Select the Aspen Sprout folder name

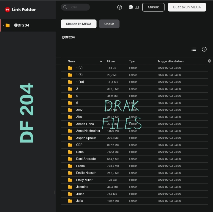click(x=86, y=138)
